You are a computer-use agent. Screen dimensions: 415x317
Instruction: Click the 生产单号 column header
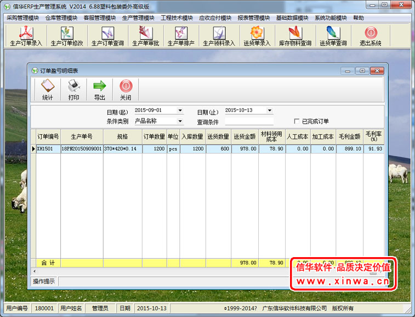pos(82,137)
